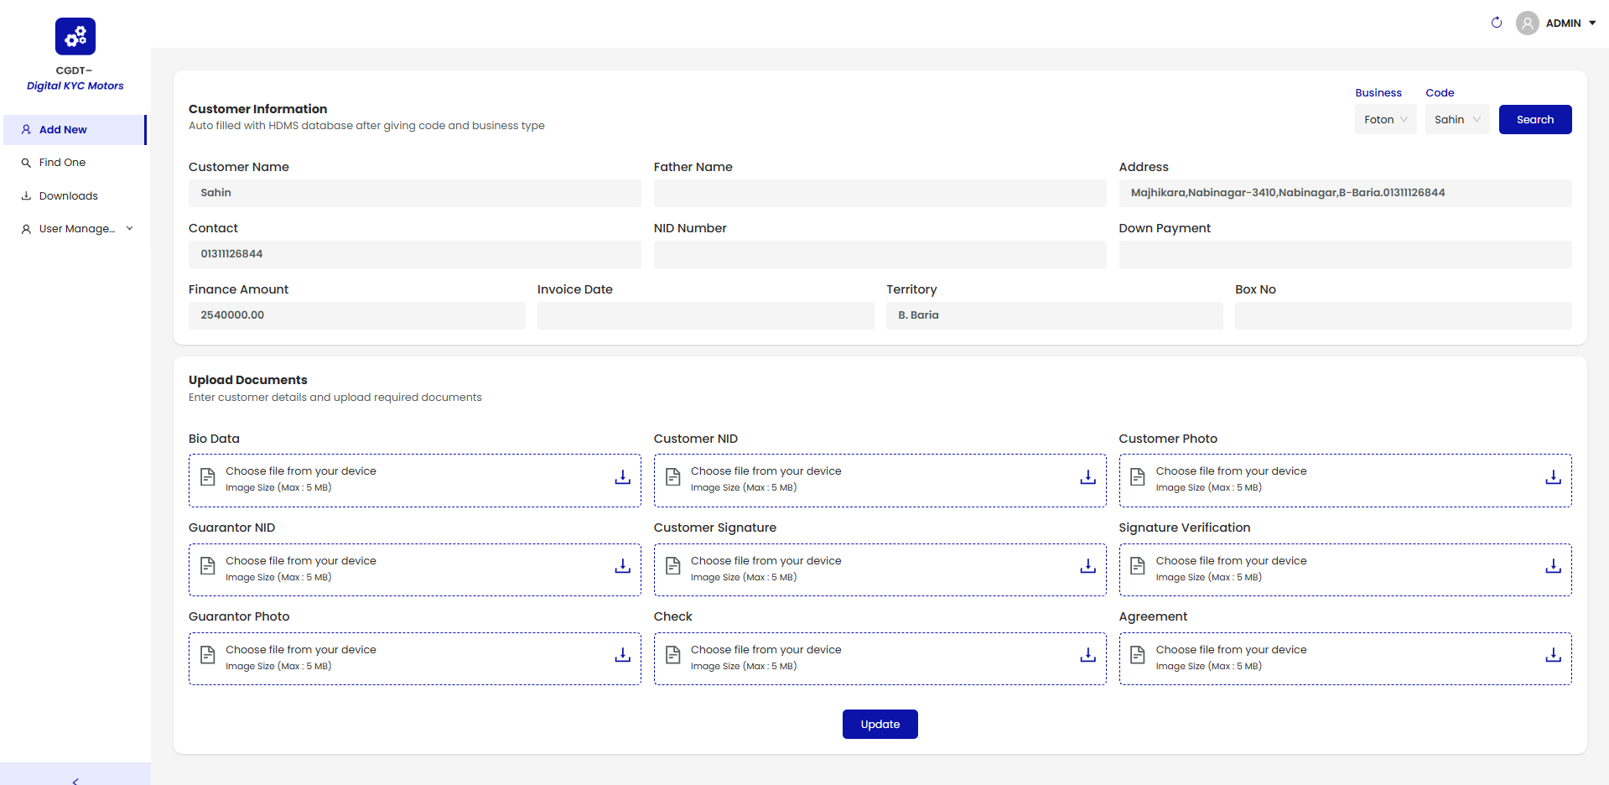Click upload arrow icon for Bio Data
Image resolution: width=1609 pixels, height=785 pixels.
622,477
